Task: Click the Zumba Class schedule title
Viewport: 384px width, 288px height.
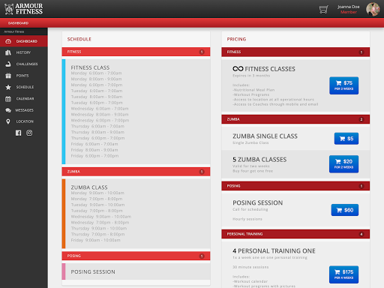Action: click(x=89, y=187)
